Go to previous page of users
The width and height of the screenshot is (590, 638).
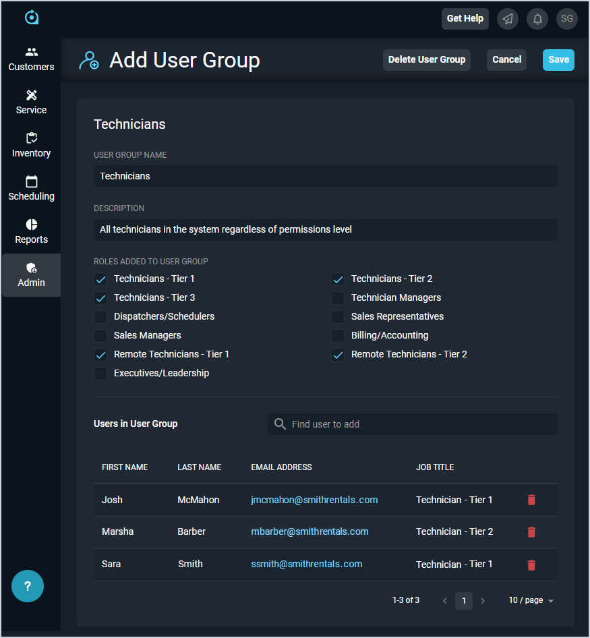[445, 601]
